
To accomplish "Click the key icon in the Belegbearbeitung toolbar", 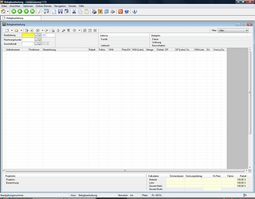I will (63, 31).
